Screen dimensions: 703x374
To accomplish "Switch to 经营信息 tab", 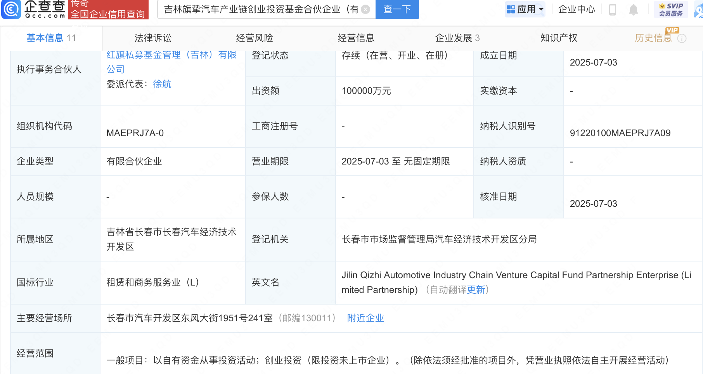I will pyautogui.click(x=356, y=38).
